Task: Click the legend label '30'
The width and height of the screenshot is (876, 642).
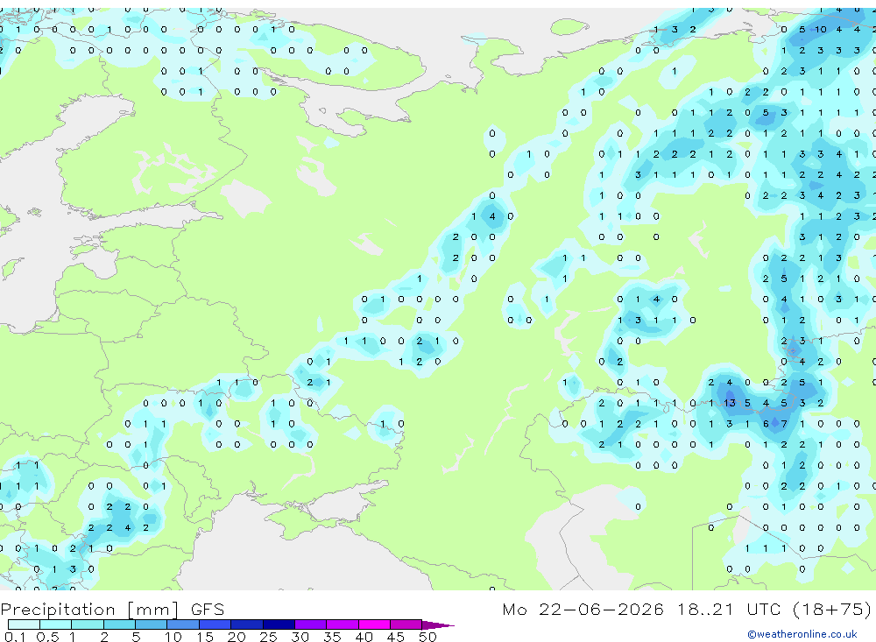Action: coord(300,637)
